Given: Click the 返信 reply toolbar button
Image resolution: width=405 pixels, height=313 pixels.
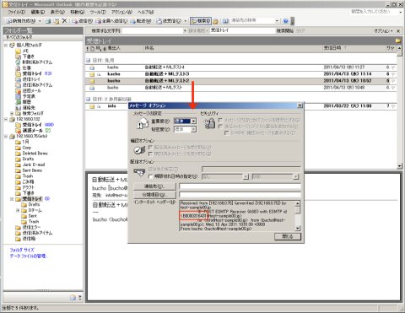Looking at the screenshot, I should pos(82,21).
